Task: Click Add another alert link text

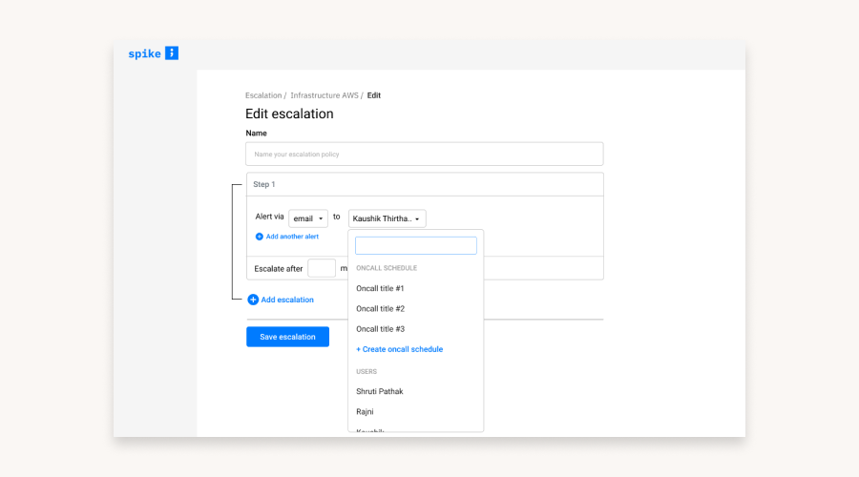Action: click(x=292, y=237)
